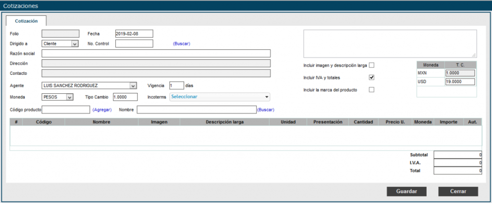Open the Moneda PESOS dropdown

[57, 97]
